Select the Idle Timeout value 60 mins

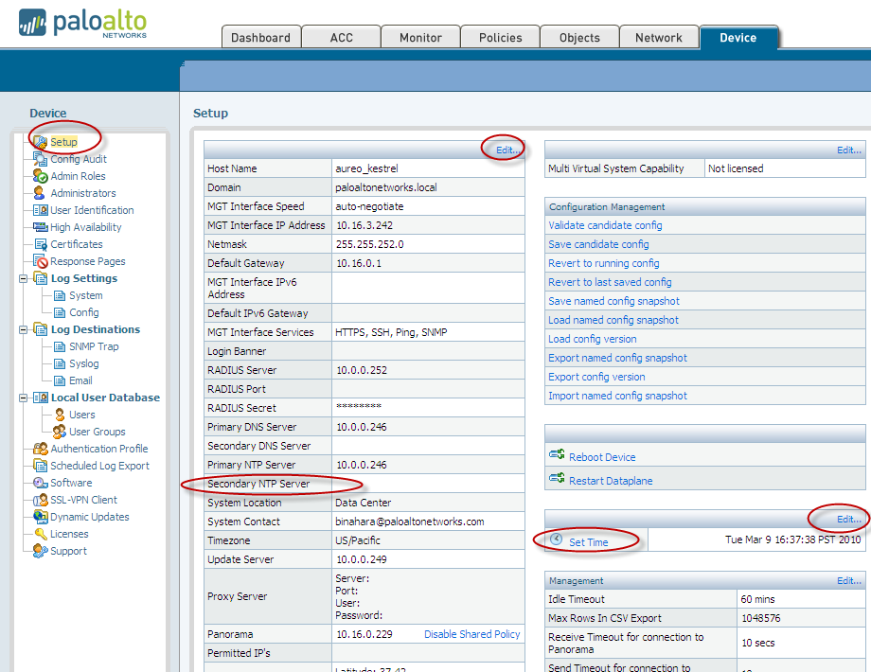pyautogui.click(x=757, y=599)
